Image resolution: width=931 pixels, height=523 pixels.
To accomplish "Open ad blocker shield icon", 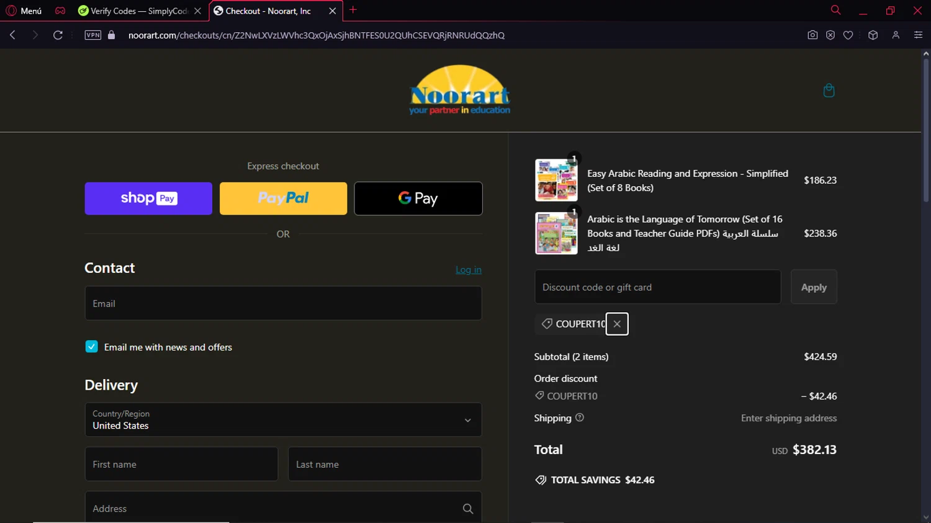I will click(x=830, y=35).
